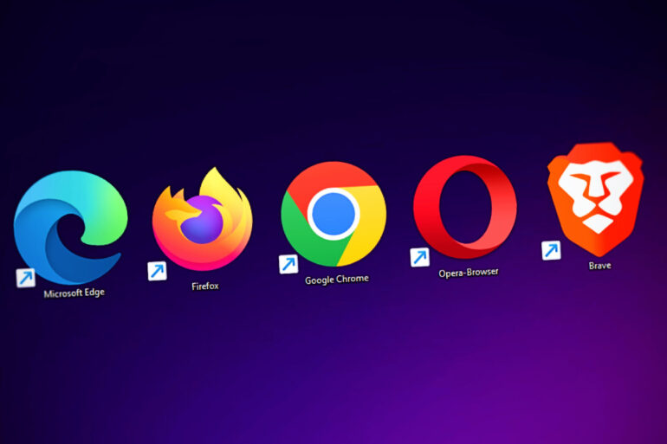Select the Opera-Browser desktop icon
Screen dimensions: 667x444
point(465,207)
